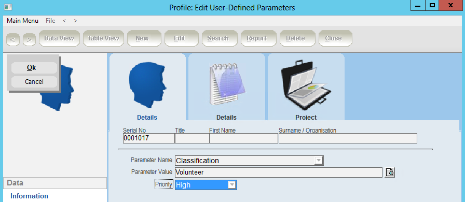
Task: Open the Main Menu menu
Action: pyautogui.click(x=22, y=21)
